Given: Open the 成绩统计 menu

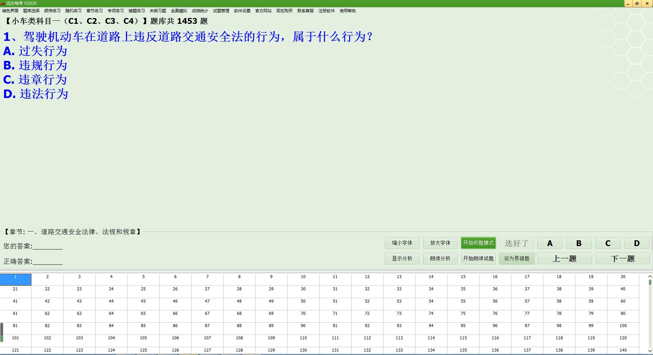Looking at the screenshot, I should pos(200,11).
